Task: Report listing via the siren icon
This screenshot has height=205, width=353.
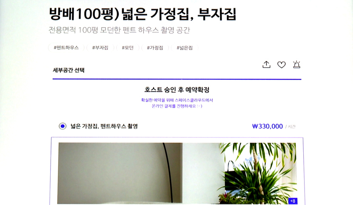Action: pyautogui.click(x=296, y=65)
